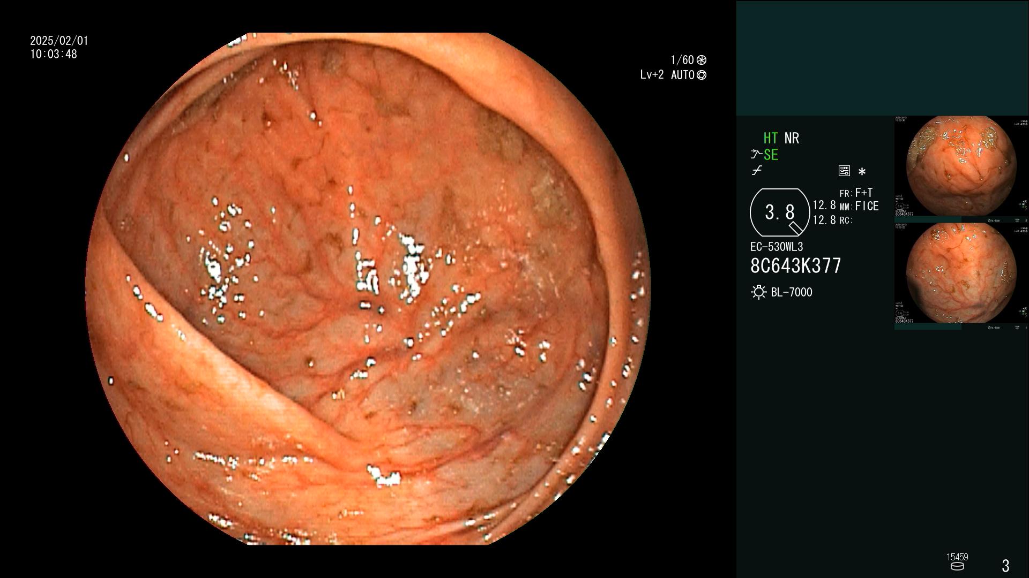
Task: Click the serial number 8C643K377
Action: tap(796, 265)
